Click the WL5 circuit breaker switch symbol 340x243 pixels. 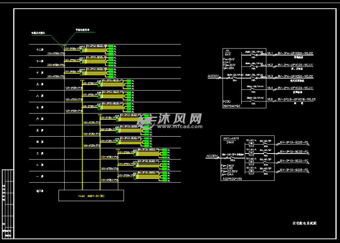coord(253,101)
